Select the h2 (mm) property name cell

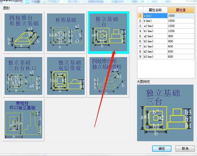(155, 51)
